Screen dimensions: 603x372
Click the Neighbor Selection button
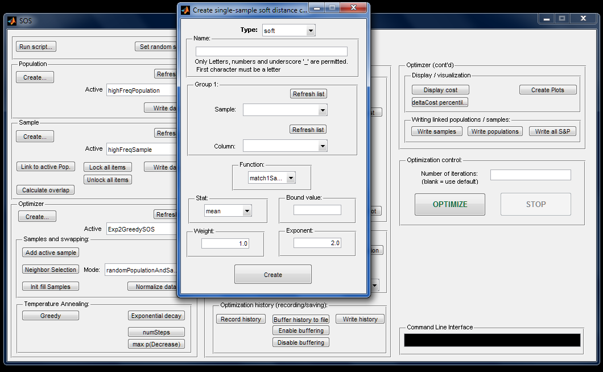pos(51,270)
